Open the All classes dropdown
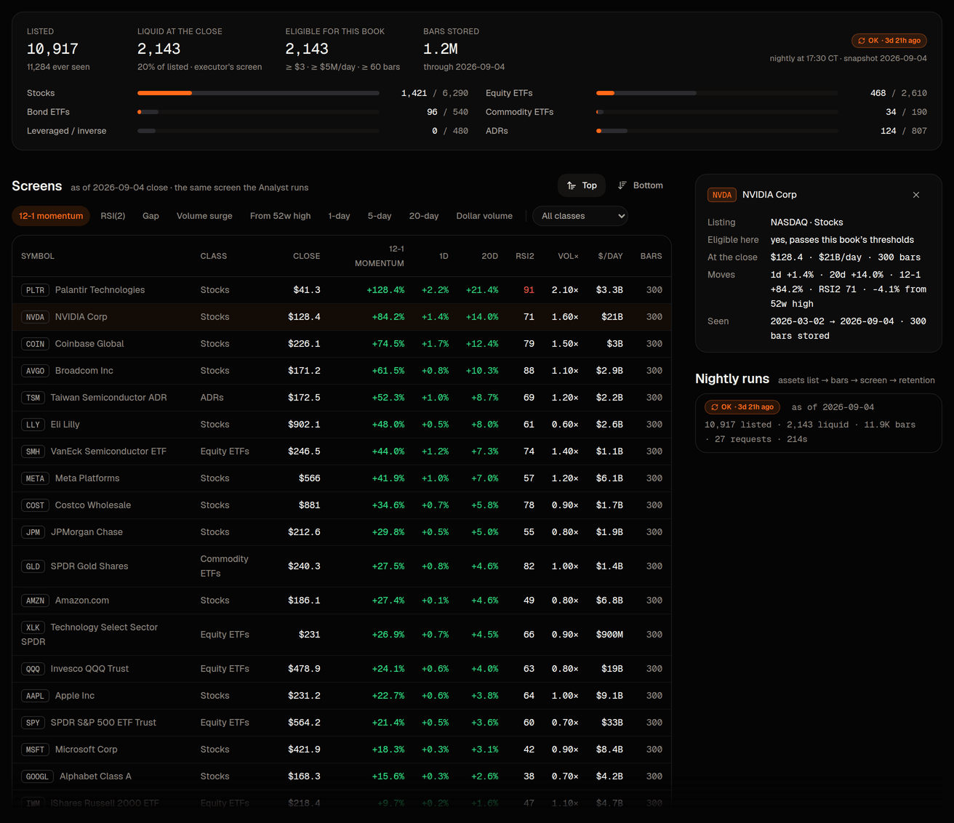This screenshot has width=954, height=823. click(x=580, y=216)
